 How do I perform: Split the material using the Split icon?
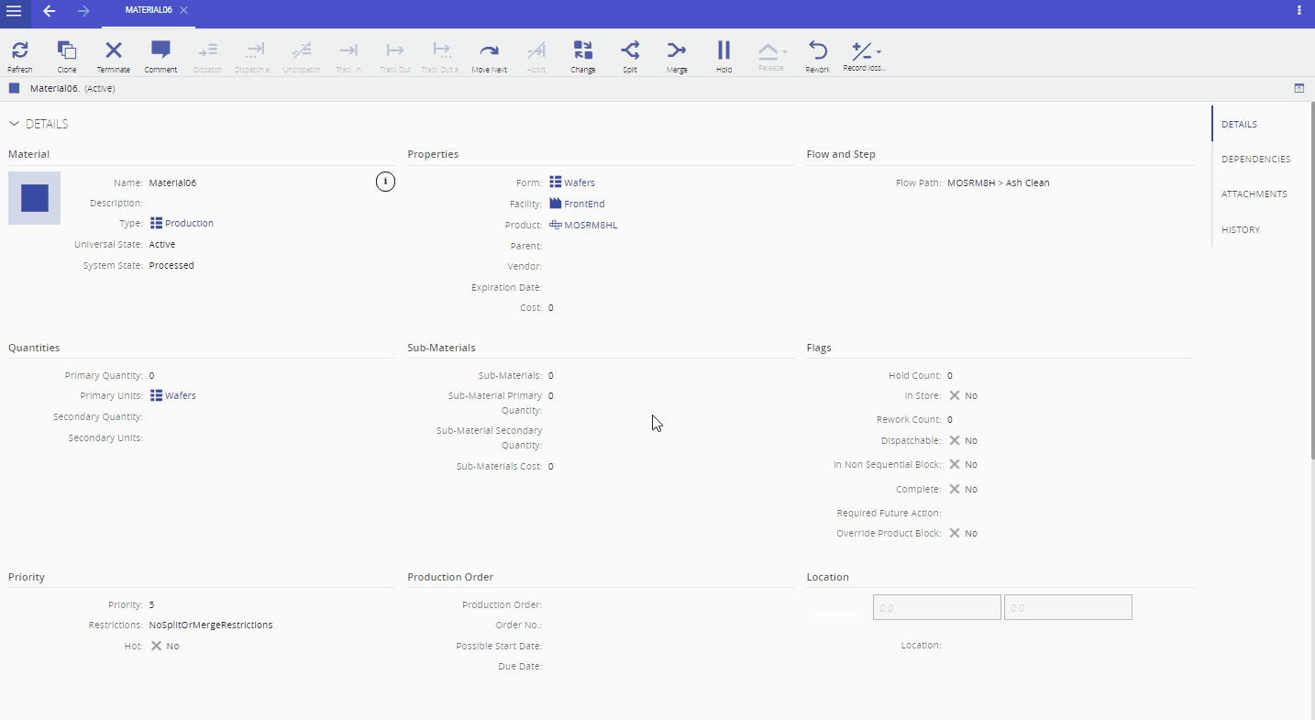click(630, 50)
